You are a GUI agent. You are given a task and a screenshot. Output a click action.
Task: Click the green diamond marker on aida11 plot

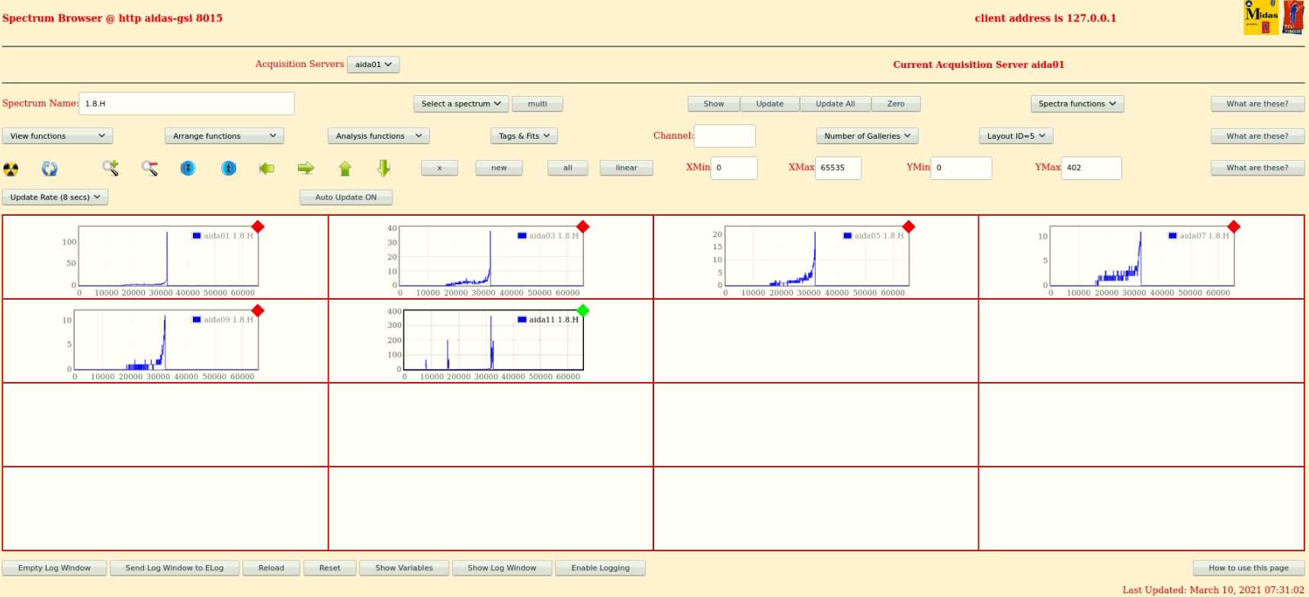click(x=583, y=310)
